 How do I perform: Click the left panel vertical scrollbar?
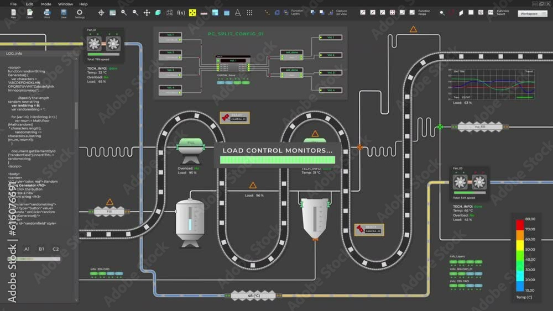pos(76,115)
